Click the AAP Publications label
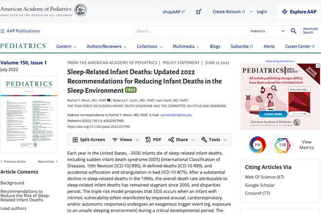This screenshot has height=214, width=321. click(x=23, y=31)
